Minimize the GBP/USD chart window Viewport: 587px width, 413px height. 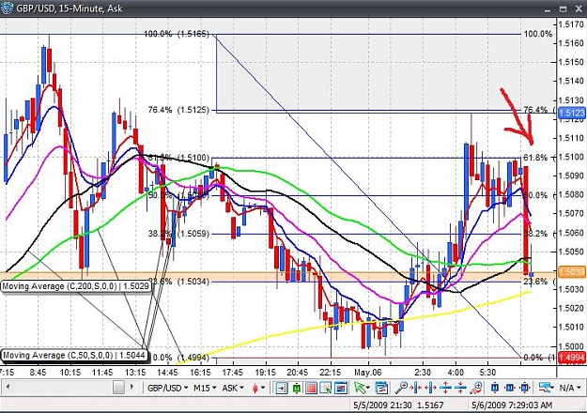point(548,9)
